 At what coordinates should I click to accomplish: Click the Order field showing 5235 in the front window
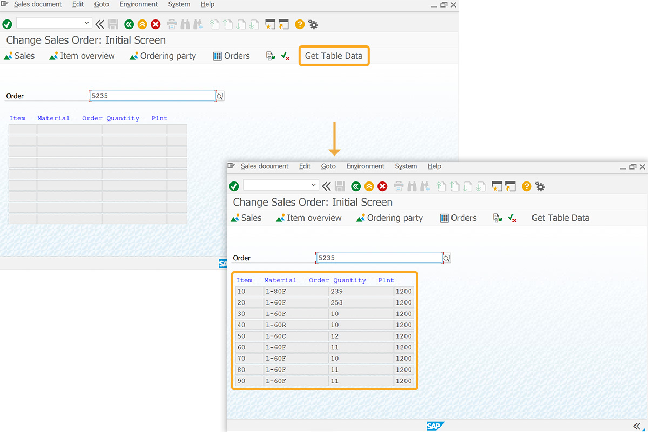(x=379, y=258)
